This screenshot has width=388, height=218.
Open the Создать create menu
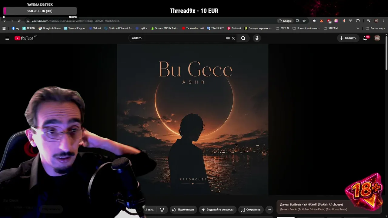coord(348,38)
